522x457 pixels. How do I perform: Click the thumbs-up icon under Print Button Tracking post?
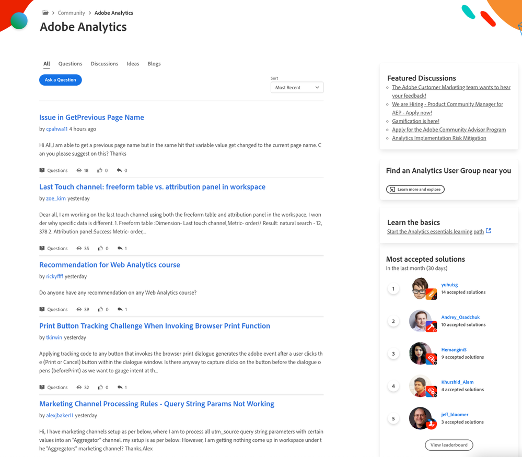click(100, 387)
